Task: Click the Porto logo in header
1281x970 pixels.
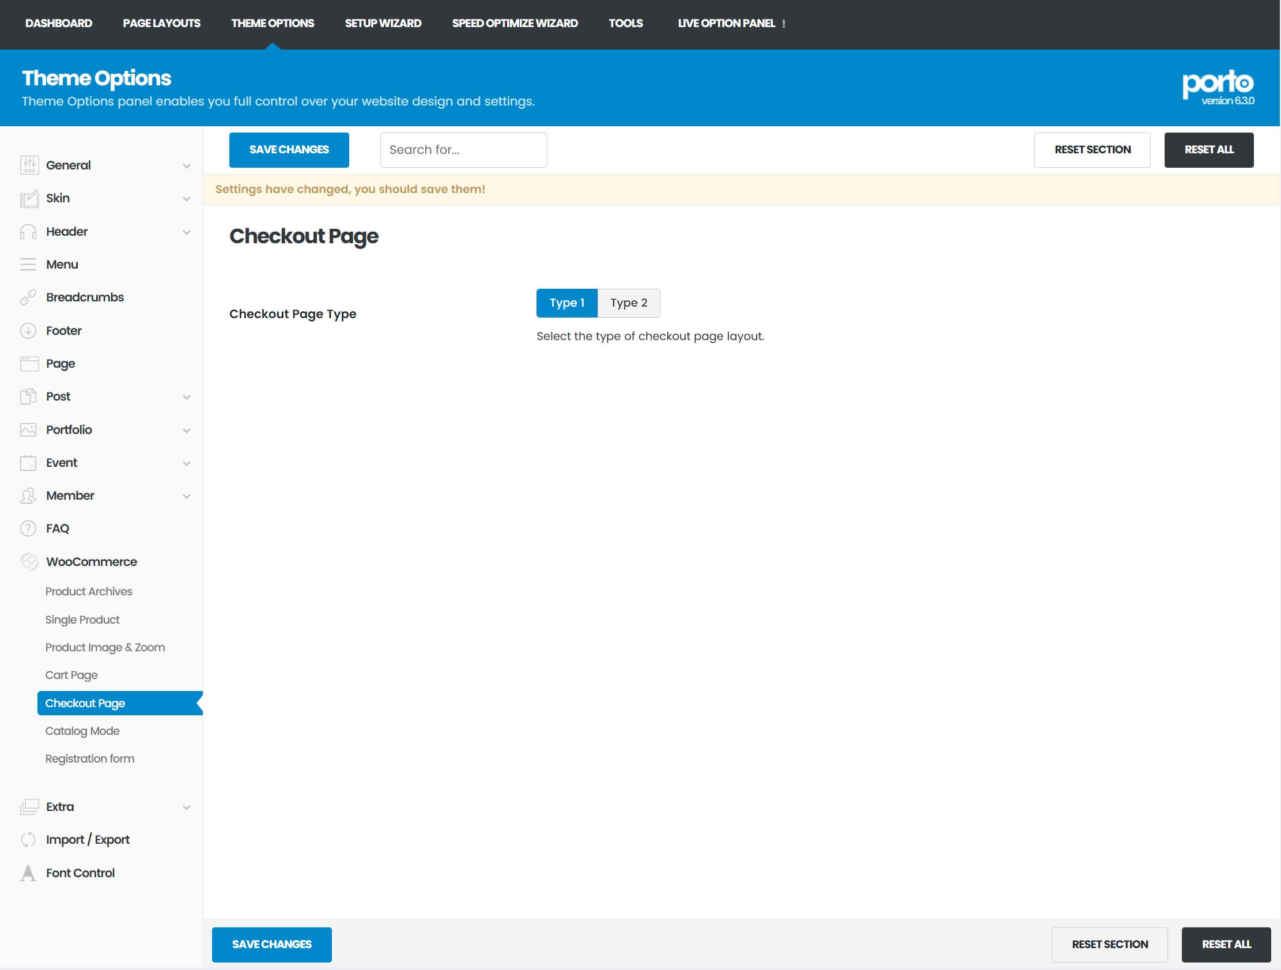Action: click(x=1217, y=84)
